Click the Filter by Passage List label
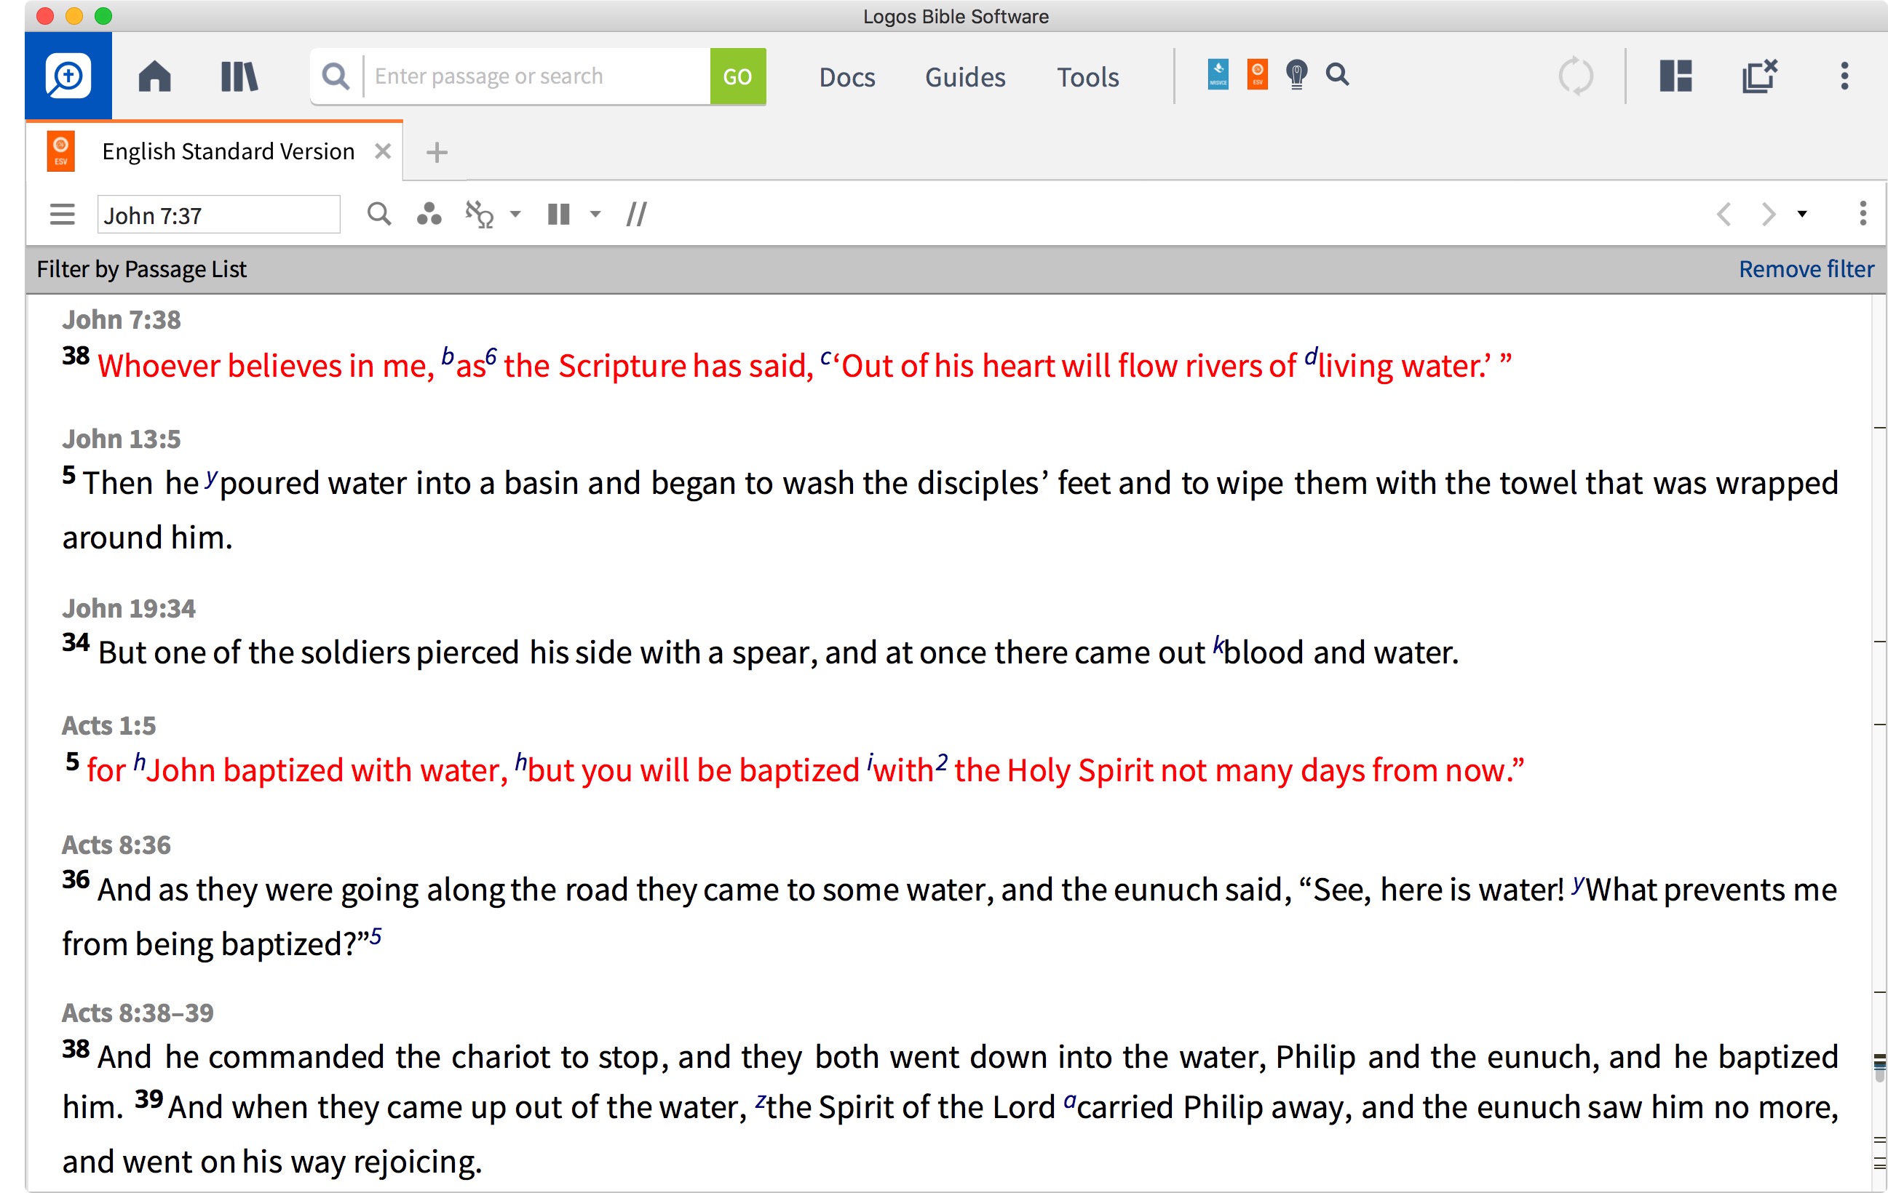This screenshot has height=1193, width=1888. (x=141, y=269)
